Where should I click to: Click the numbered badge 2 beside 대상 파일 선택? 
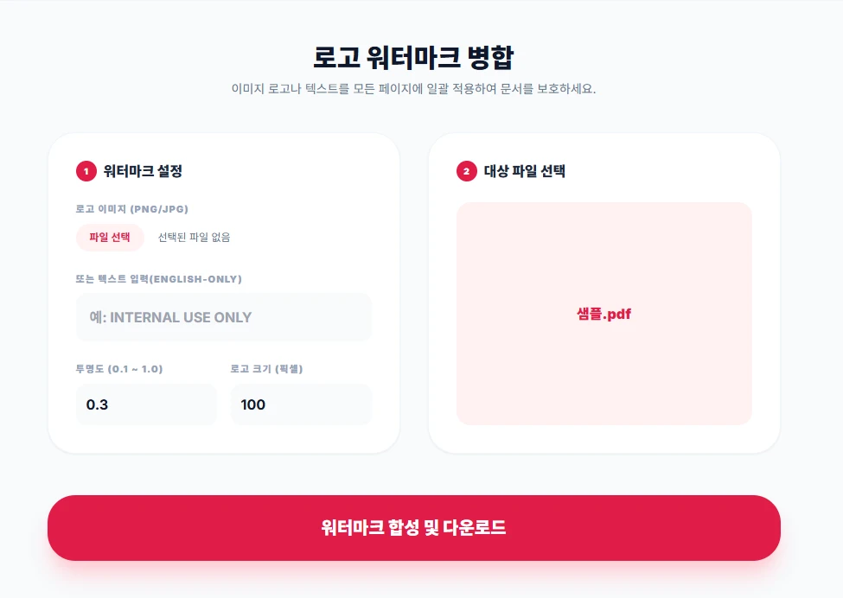[x=465, y=171]
